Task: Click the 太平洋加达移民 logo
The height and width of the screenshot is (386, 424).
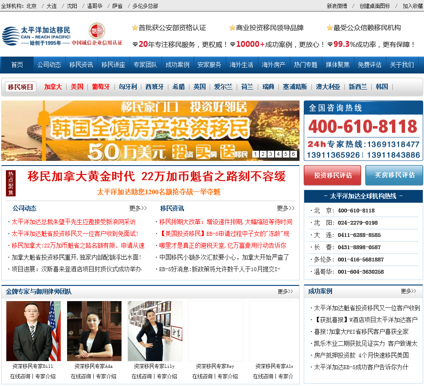Action: click(36, 36)
